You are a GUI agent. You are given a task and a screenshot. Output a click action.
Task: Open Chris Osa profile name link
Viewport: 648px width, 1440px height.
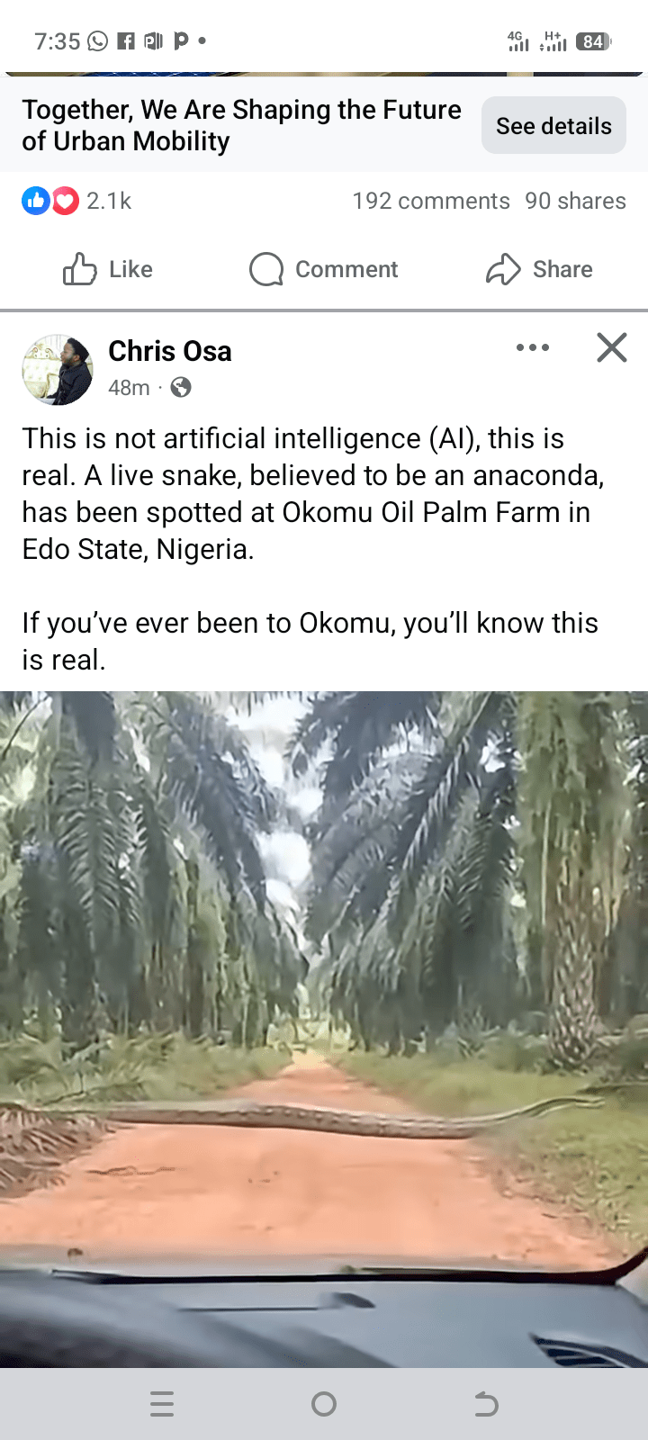[170, 351]
